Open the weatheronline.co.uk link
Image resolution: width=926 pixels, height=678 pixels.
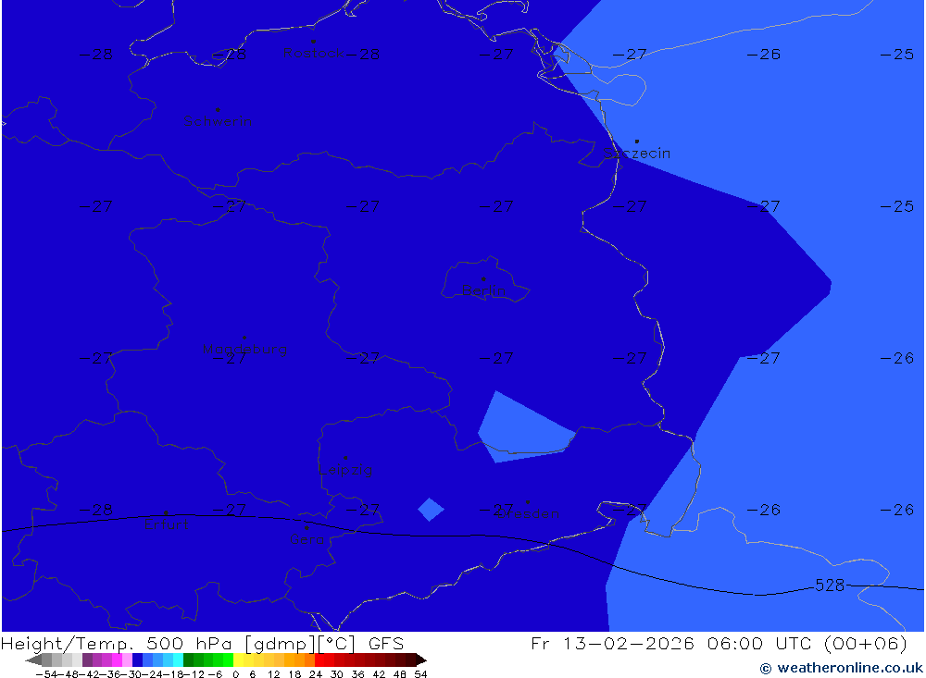[x=841, y=668]
